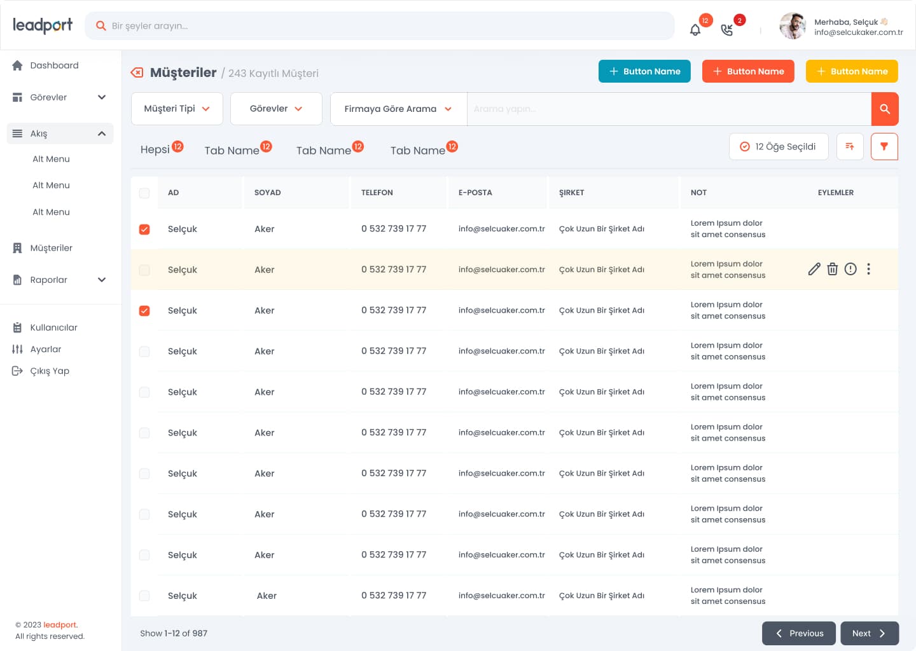This screenshot has width=916, height=651.
Task: Click the Çıkış Yap logout icon
Action: (x=17, y=371)
